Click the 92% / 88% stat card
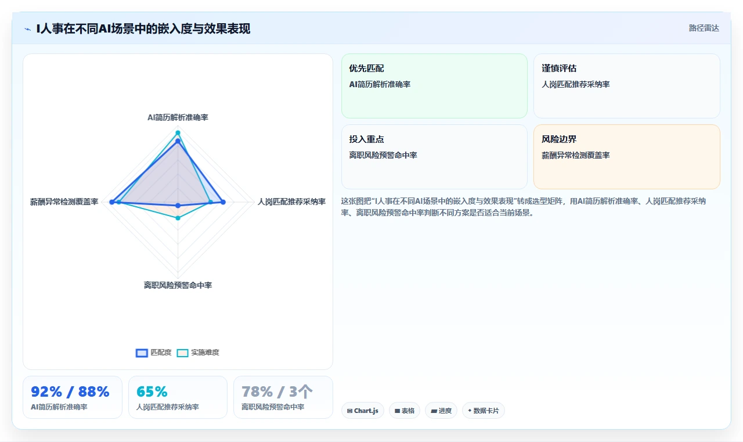 click(73, 397)
